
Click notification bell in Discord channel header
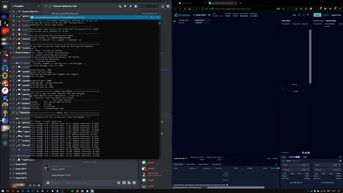(x=125, y=6)
